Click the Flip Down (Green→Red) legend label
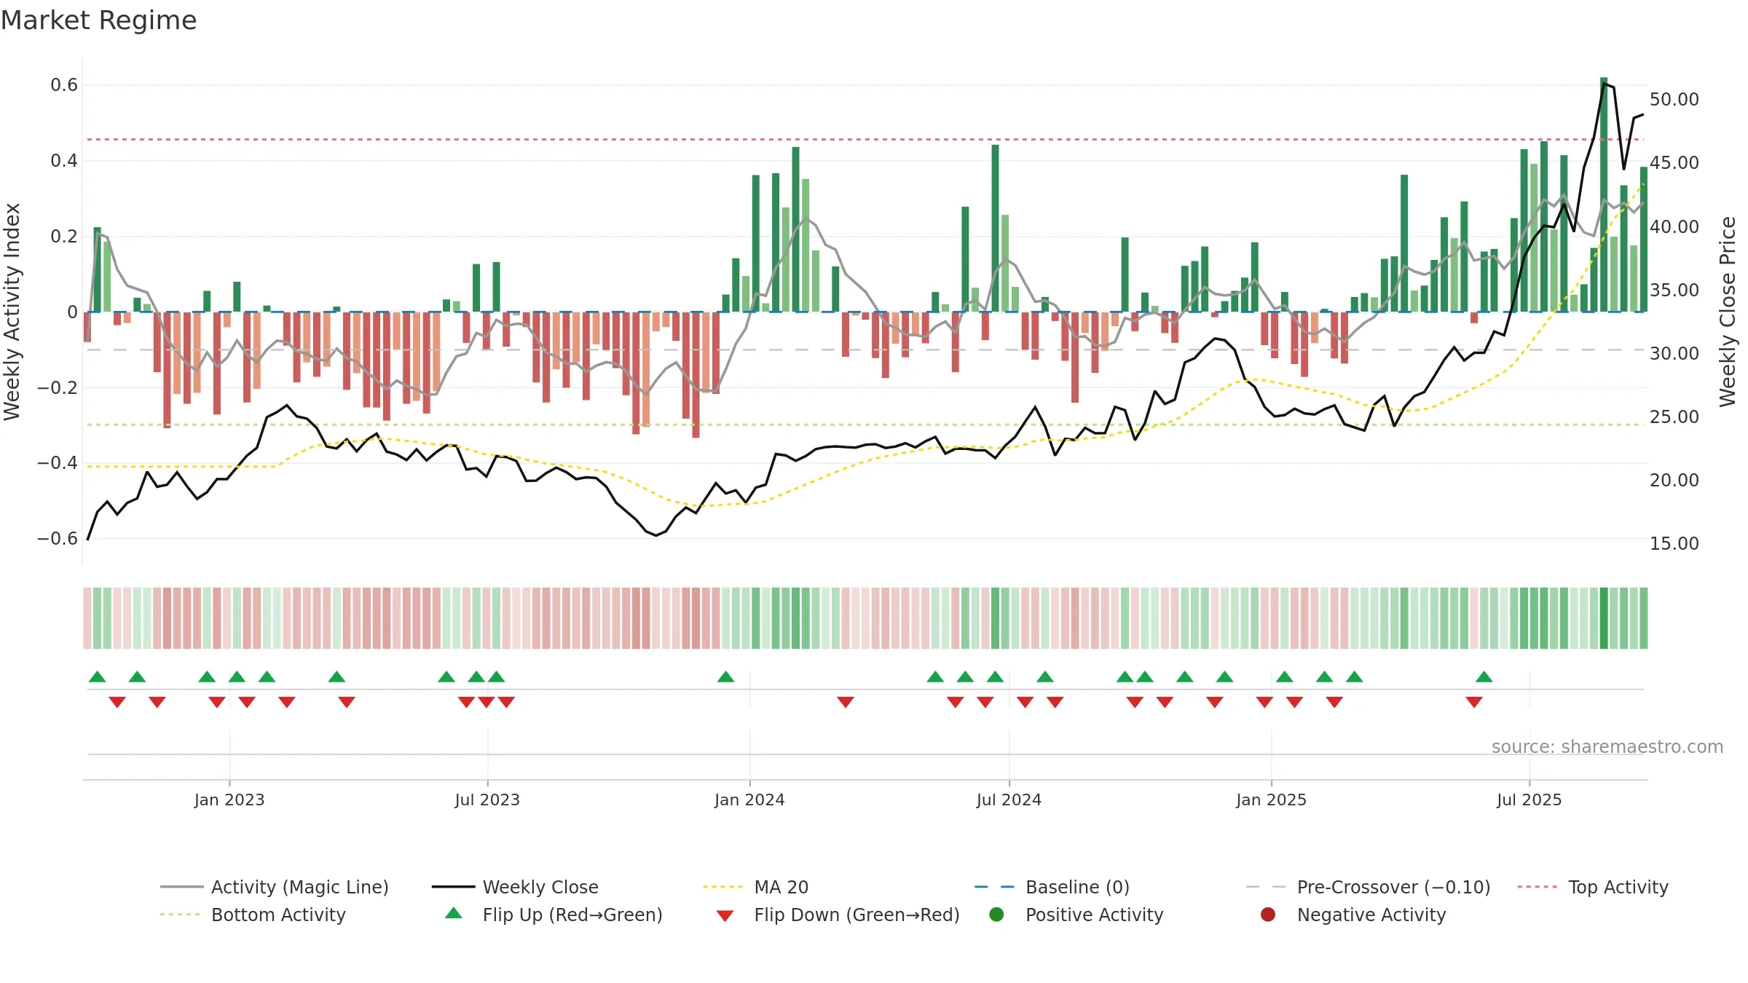The height and width of the screenshot is (983, 1748). (x=857, y=915)
